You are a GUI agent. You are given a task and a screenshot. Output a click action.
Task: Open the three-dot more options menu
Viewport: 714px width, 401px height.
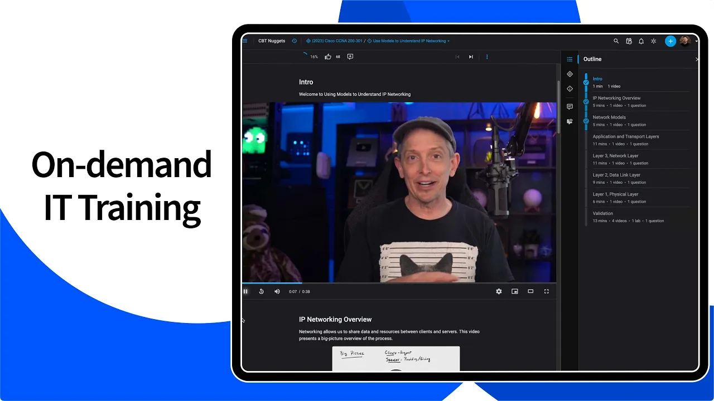pos(487,56)
